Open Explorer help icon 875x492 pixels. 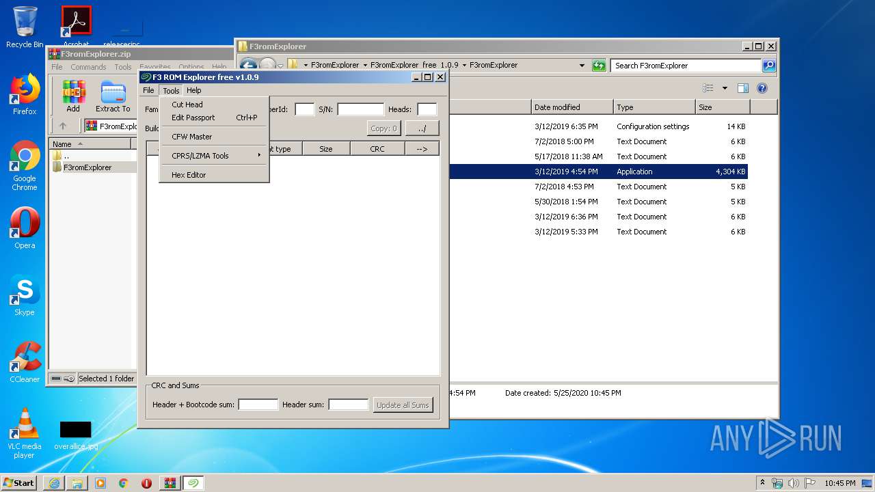point(762,88)
